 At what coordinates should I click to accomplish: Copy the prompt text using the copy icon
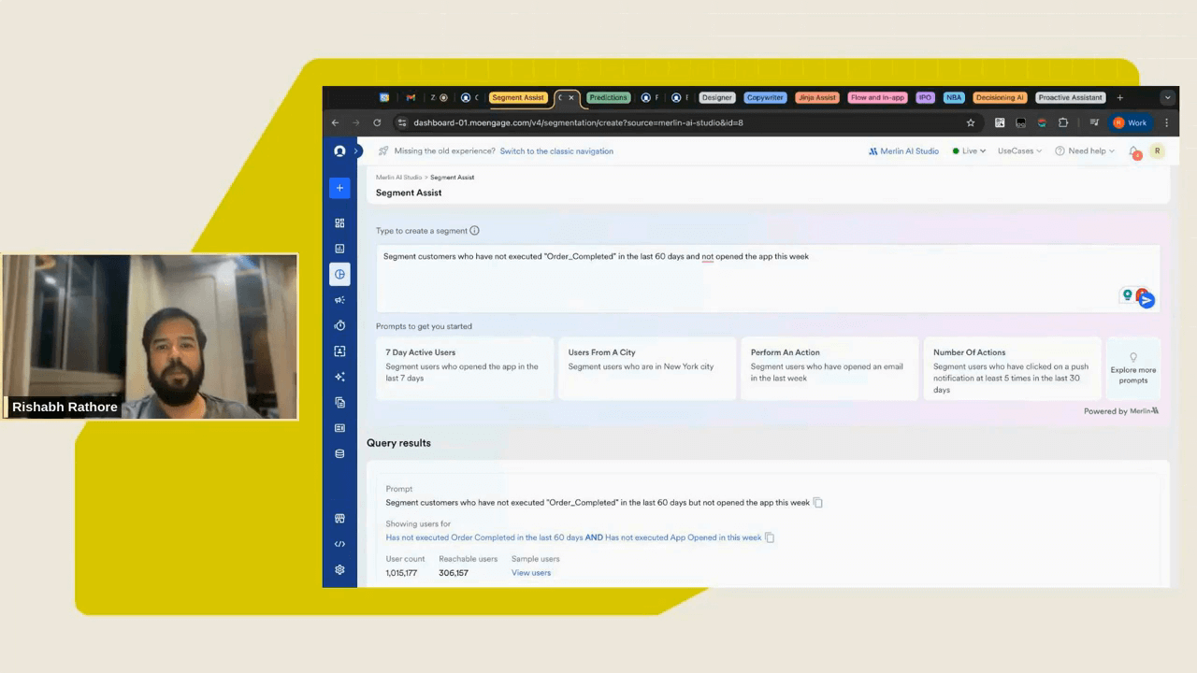click(818, 503)
